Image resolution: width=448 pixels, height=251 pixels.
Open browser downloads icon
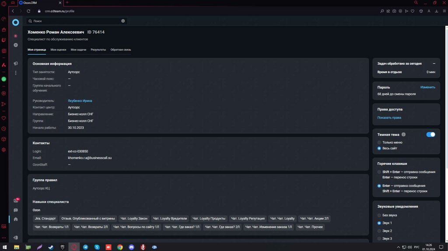[x=436, y=11]
